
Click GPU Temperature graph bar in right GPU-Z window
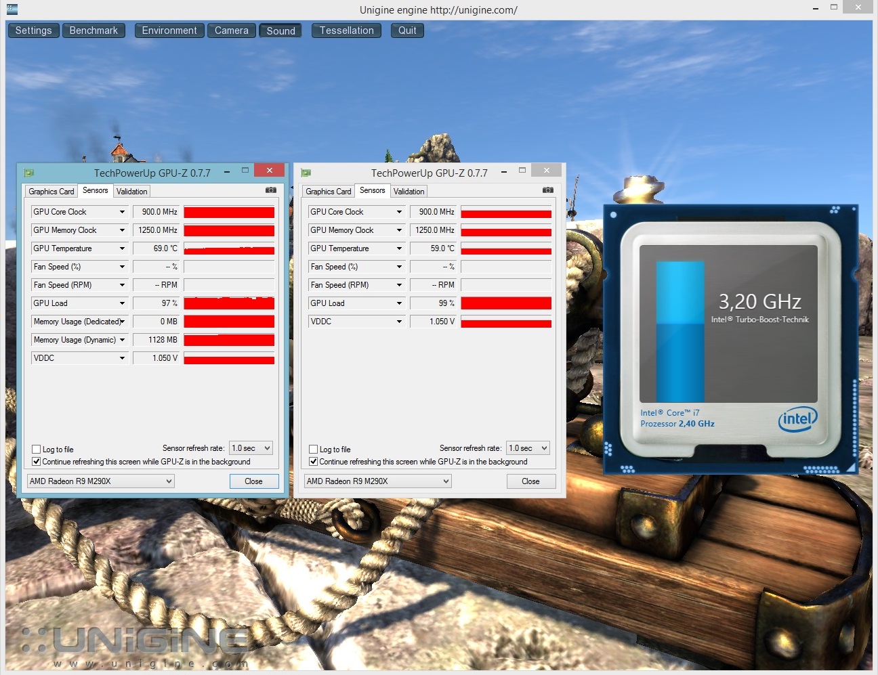click(506, 248)
